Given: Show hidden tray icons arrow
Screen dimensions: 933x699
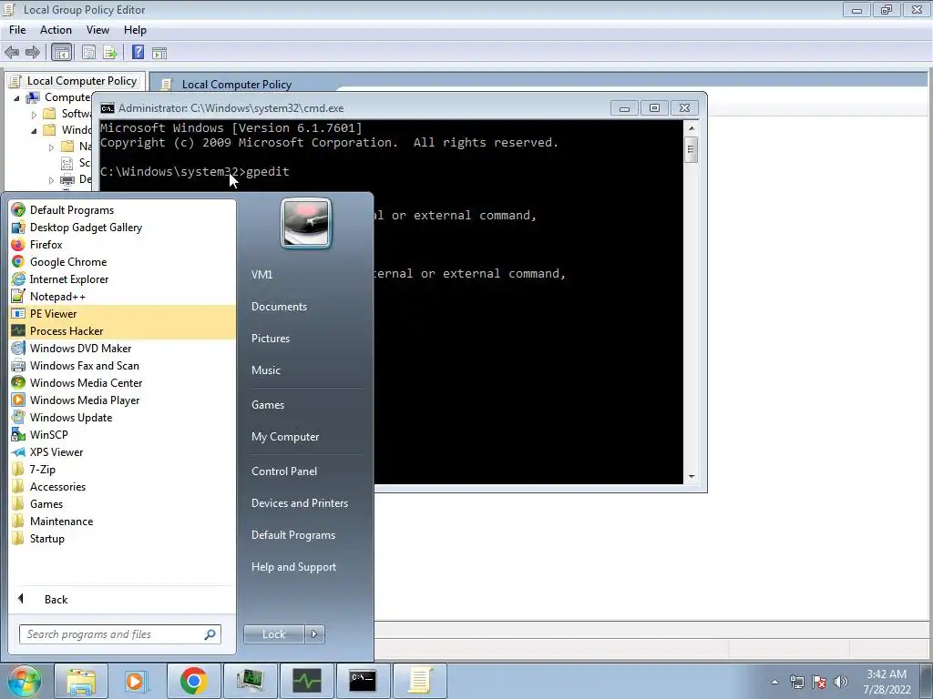Looking at the screenshot, I should pos(774,682).
